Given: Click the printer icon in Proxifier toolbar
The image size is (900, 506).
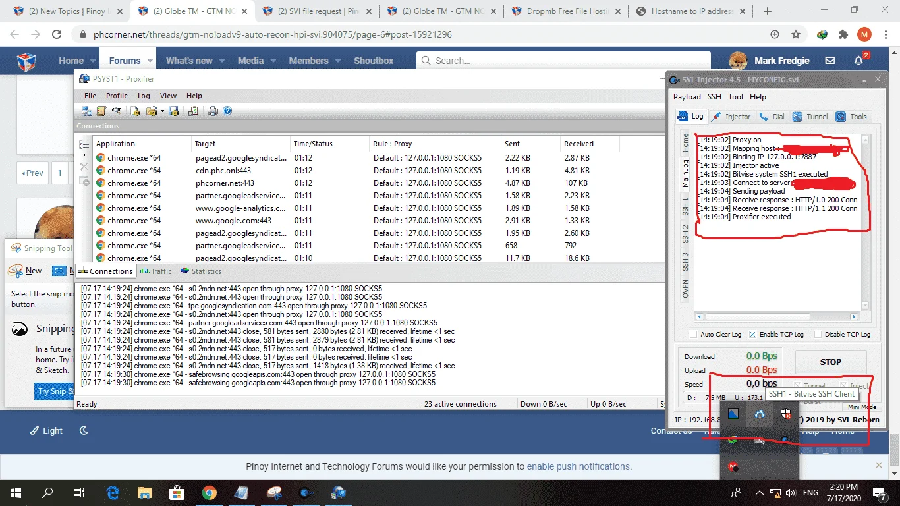Looking at the screenshot, I should 213,111.
